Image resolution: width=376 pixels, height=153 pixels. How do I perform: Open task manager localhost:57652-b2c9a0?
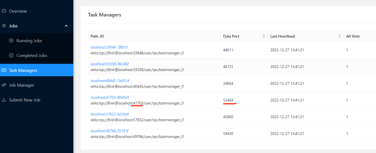click(x=110, y=114)
